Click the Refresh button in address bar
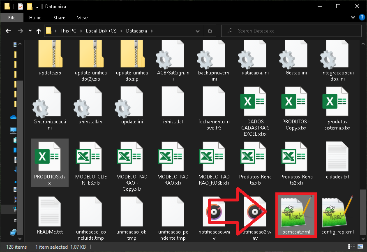This screenshot has width=367, height=252. [x=210, y=31]
